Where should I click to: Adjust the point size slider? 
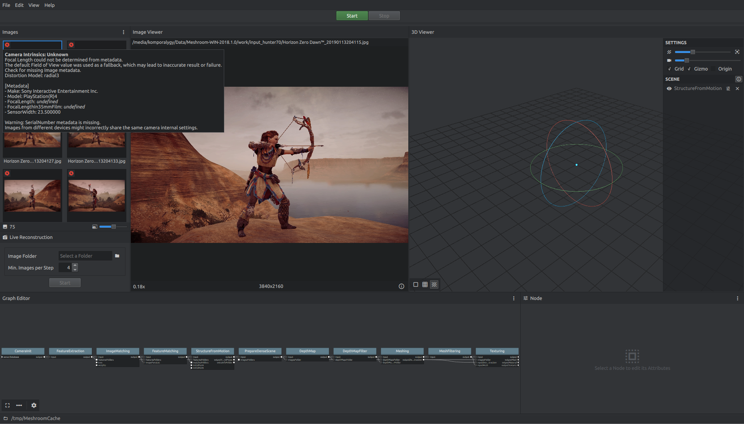[x=703, y=52]
